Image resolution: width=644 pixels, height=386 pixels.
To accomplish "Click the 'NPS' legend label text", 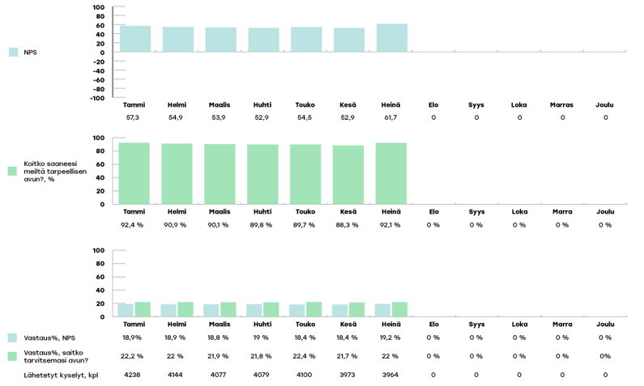I will point(31,53).
